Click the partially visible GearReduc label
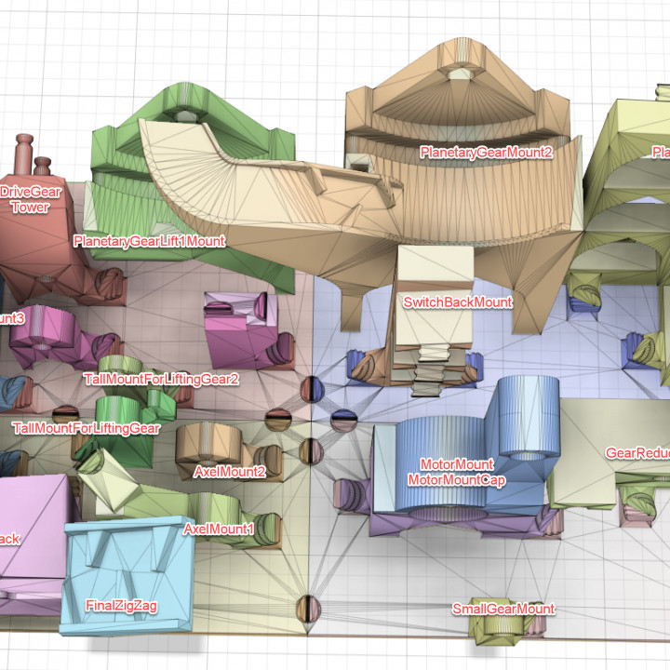670x670 pixels. (636, 453)
